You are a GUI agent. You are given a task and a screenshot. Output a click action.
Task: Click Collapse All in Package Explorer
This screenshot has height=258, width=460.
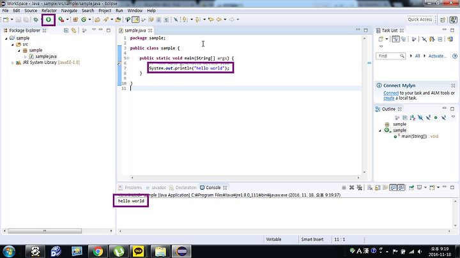(x=66, y=30)
